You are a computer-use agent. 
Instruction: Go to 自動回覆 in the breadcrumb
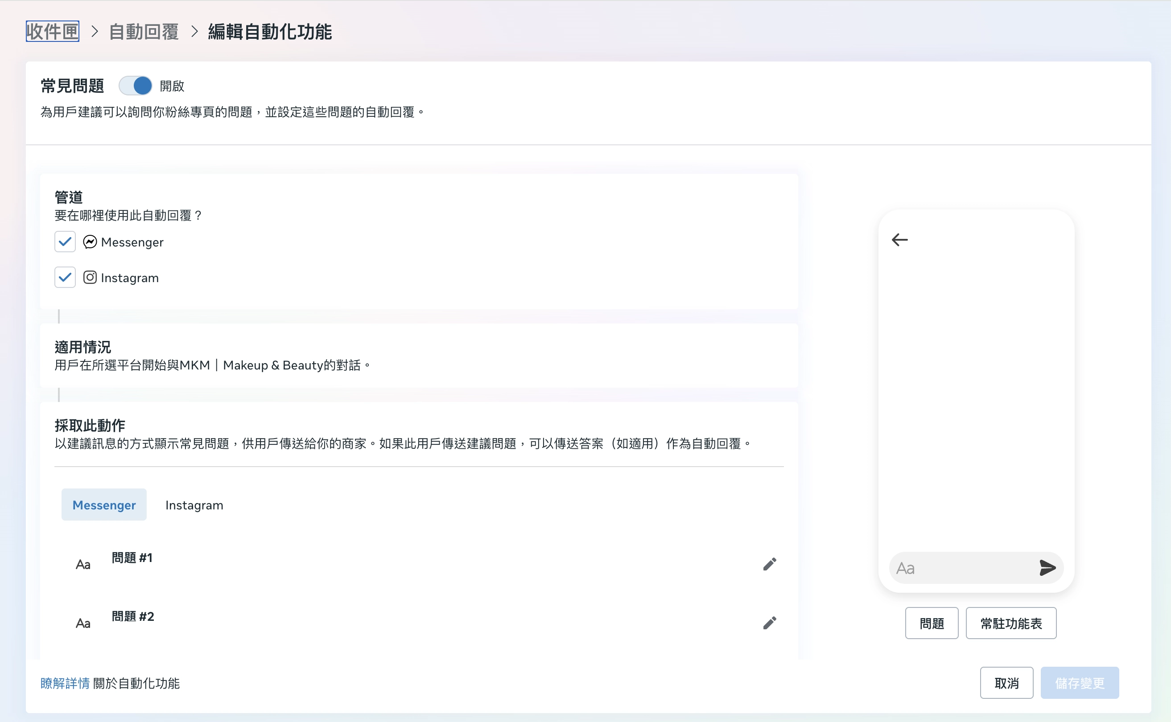[144, 32]
